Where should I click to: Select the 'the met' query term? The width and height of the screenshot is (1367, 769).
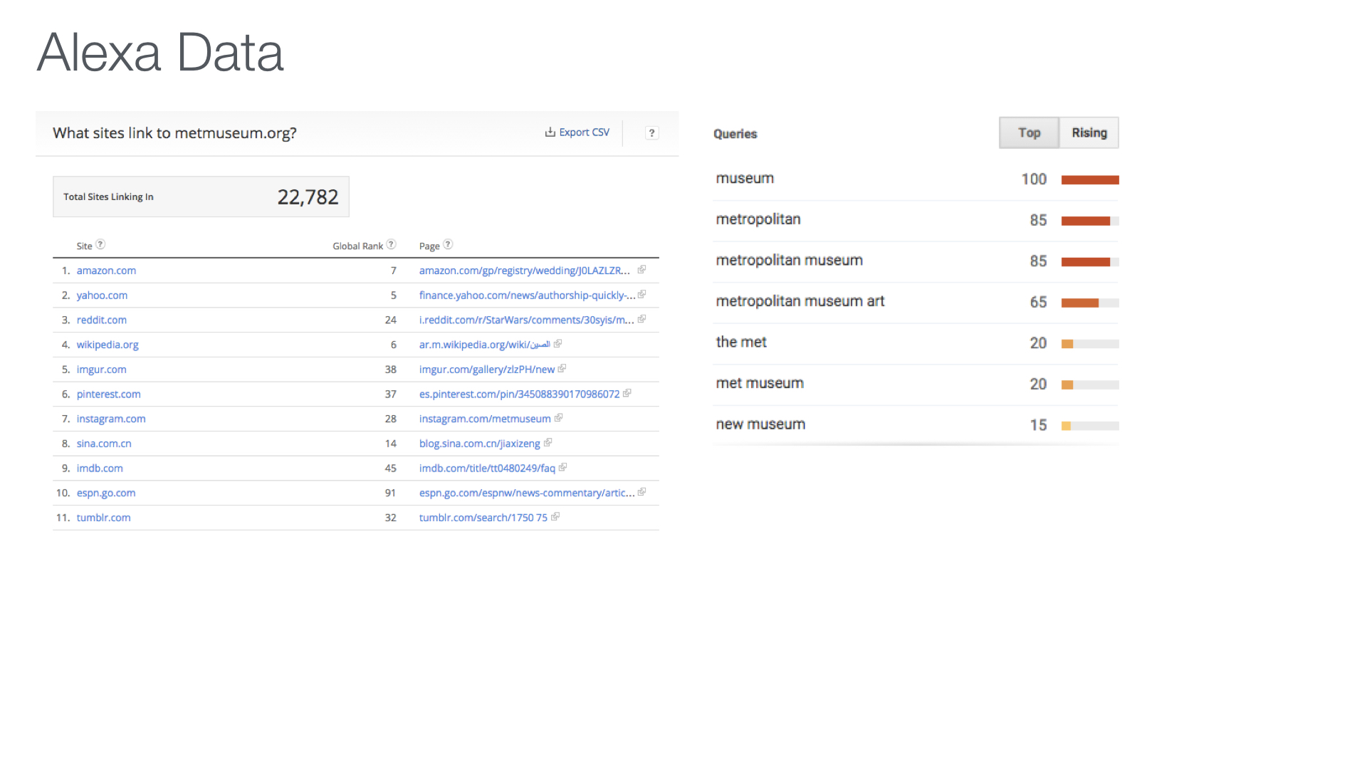coord(741,342)
